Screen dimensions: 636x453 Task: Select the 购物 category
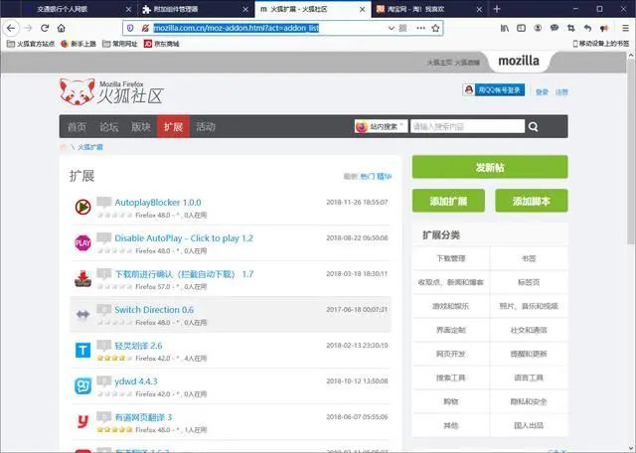pyautogui.click(x=450, y=401)
